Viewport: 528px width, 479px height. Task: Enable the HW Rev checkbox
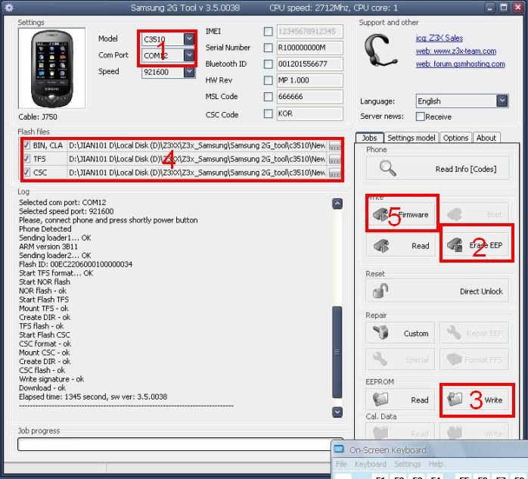pos(268,80)
